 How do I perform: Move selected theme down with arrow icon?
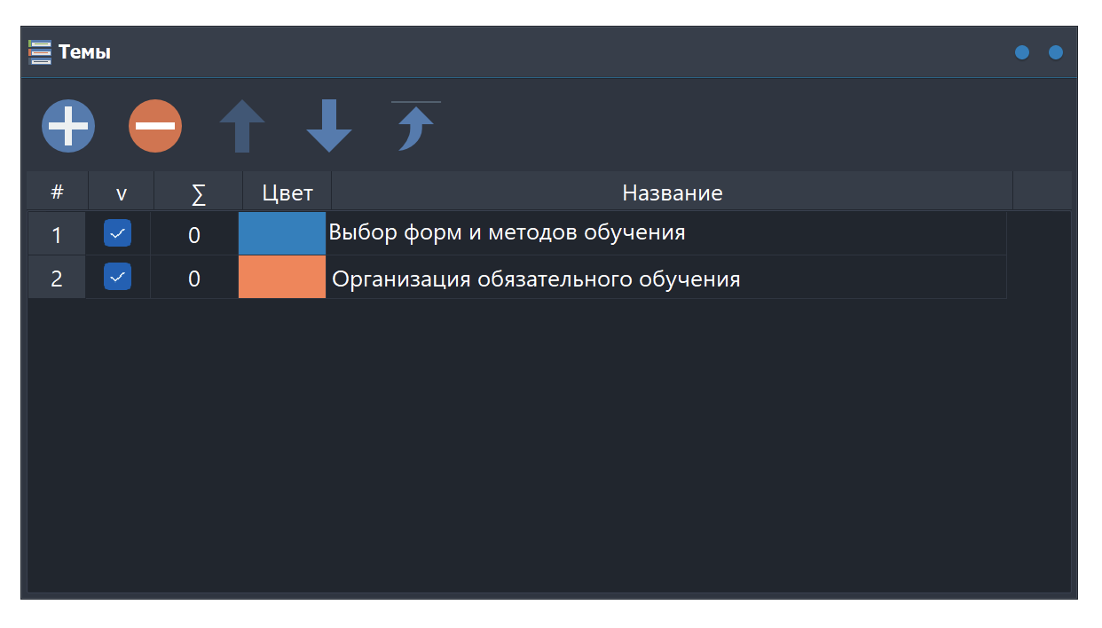(x=329, y=126)
